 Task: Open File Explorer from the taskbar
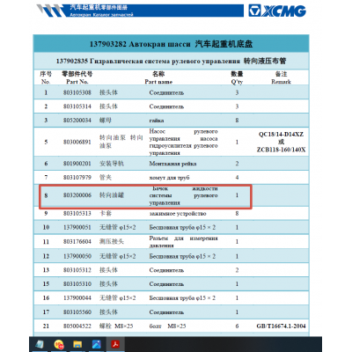[x=77, y=344]
